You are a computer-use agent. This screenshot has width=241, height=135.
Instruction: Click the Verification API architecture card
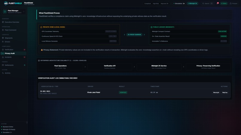(110, 67)
